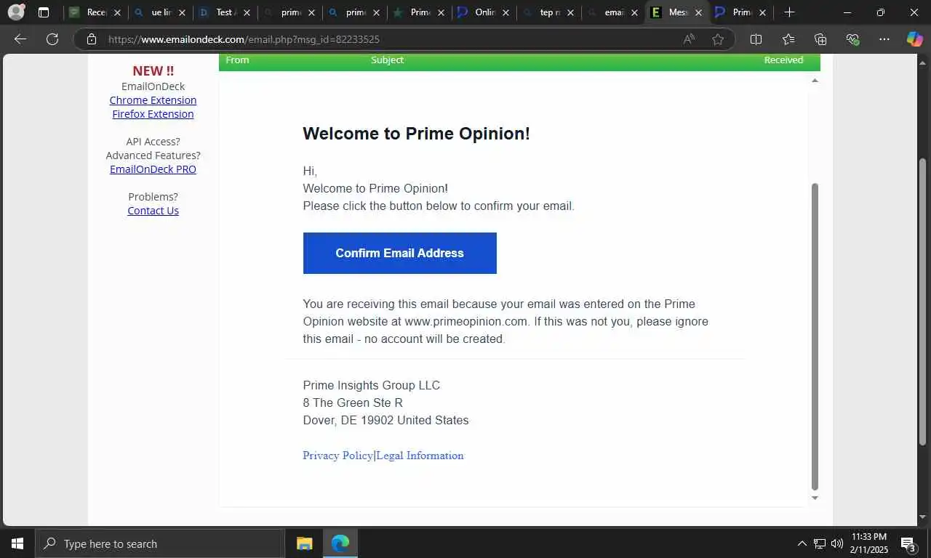Open the Chrome Extension link
Screen dimensions: 931x558
coord(153,100)
